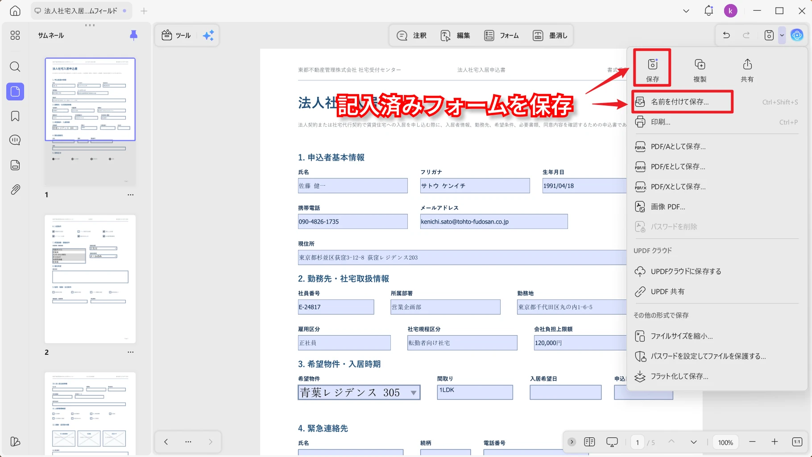Click 共有 share option
The height and width of the screenshot is (457, 812).
747,70
